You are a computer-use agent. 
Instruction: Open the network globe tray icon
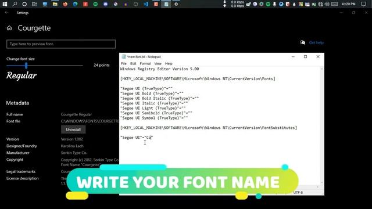pyautogui.click(x=320, y=4)
